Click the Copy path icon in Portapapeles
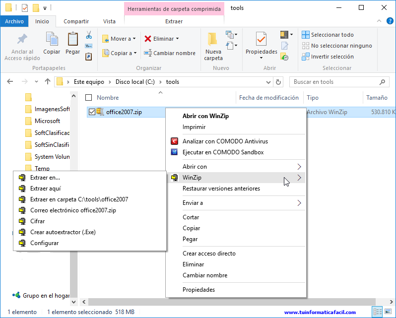 click(x=89, y=46)
